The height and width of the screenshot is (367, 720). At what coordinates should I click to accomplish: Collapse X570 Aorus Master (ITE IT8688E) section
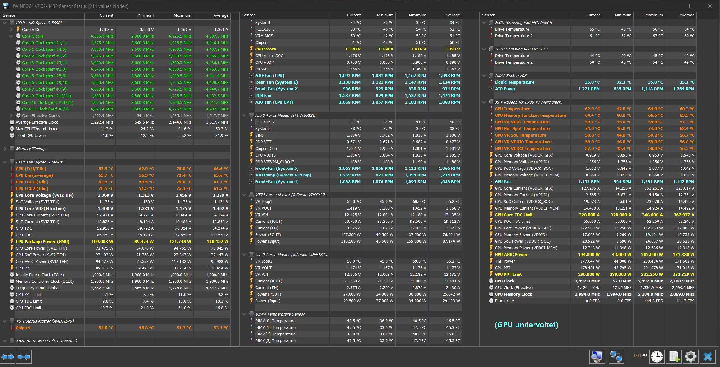pyautogui.click(x=5, y=341)
